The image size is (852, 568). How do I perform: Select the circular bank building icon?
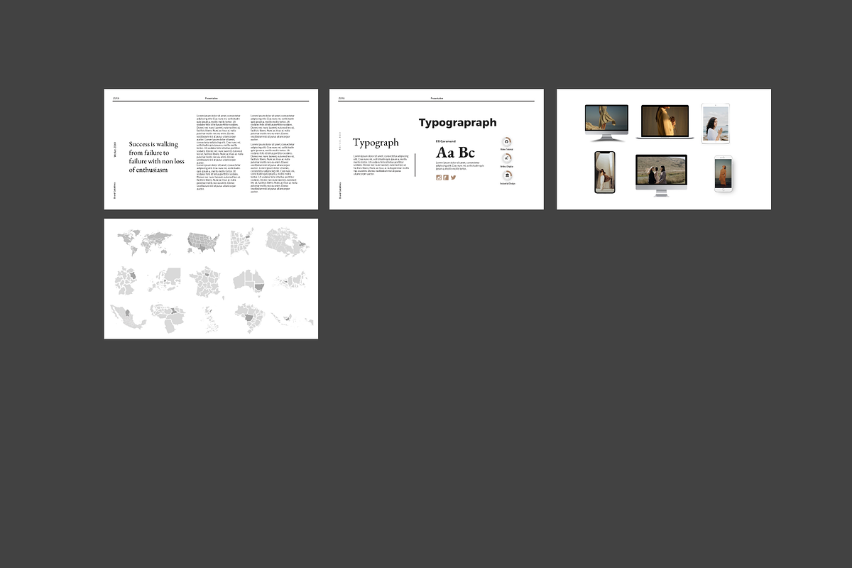tap(507, 175)
